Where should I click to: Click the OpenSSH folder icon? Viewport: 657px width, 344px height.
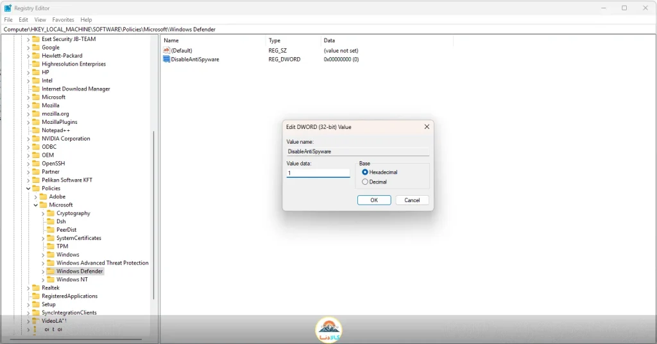click(36, 164)
